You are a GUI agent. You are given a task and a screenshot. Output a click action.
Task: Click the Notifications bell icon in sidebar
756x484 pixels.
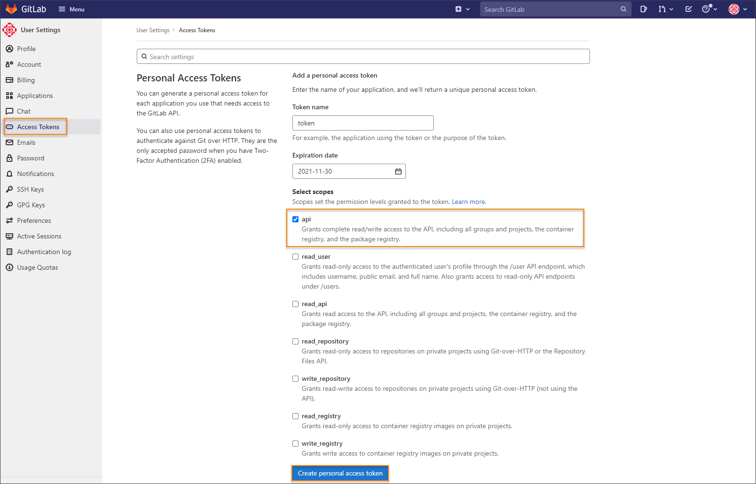coord(9,174)
